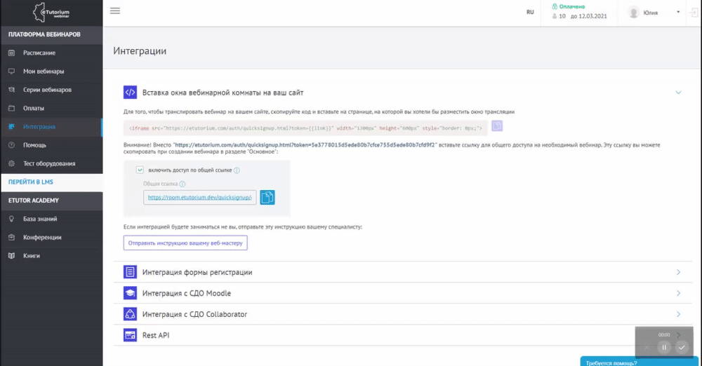Click the eTutorium webinar logo
The width and height of the screenshot is (702, 366).
point(51,13)
